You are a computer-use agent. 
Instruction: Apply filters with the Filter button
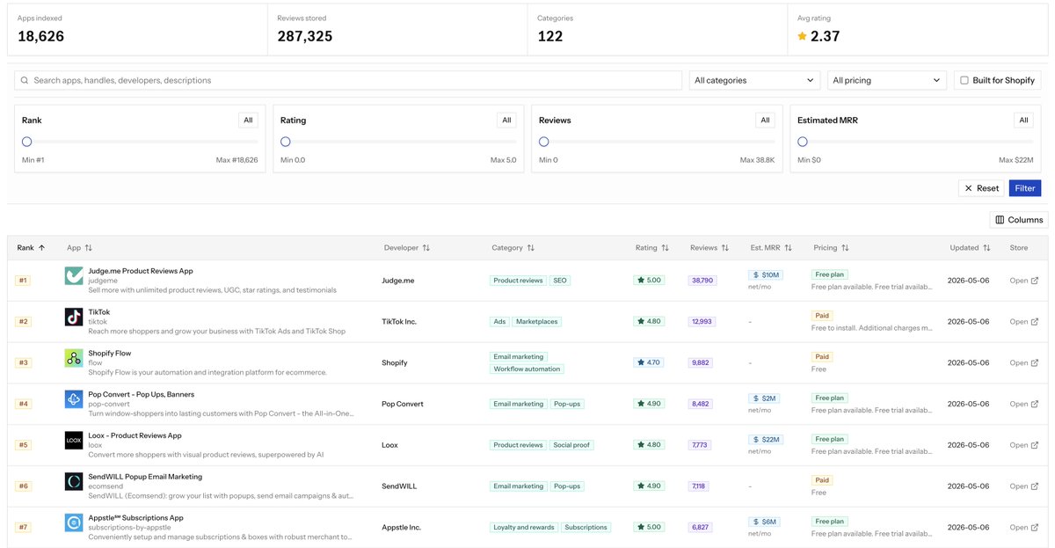click(1025, 188)
